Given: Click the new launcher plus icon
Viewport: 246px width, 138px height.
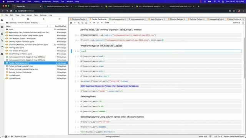Looking at the screenshot, I should [13, 19].
